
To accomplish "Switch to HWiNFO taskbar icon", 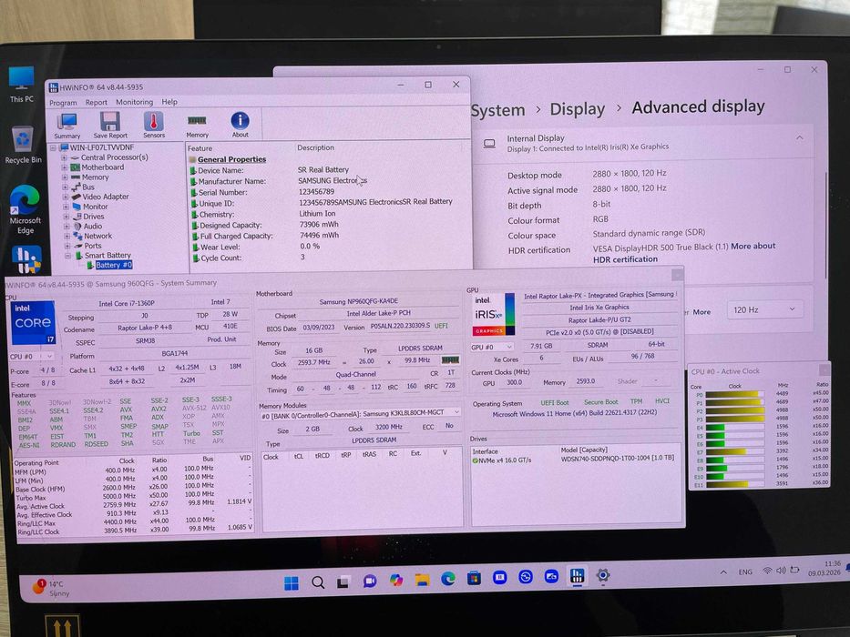I will [x=577, y=576].
